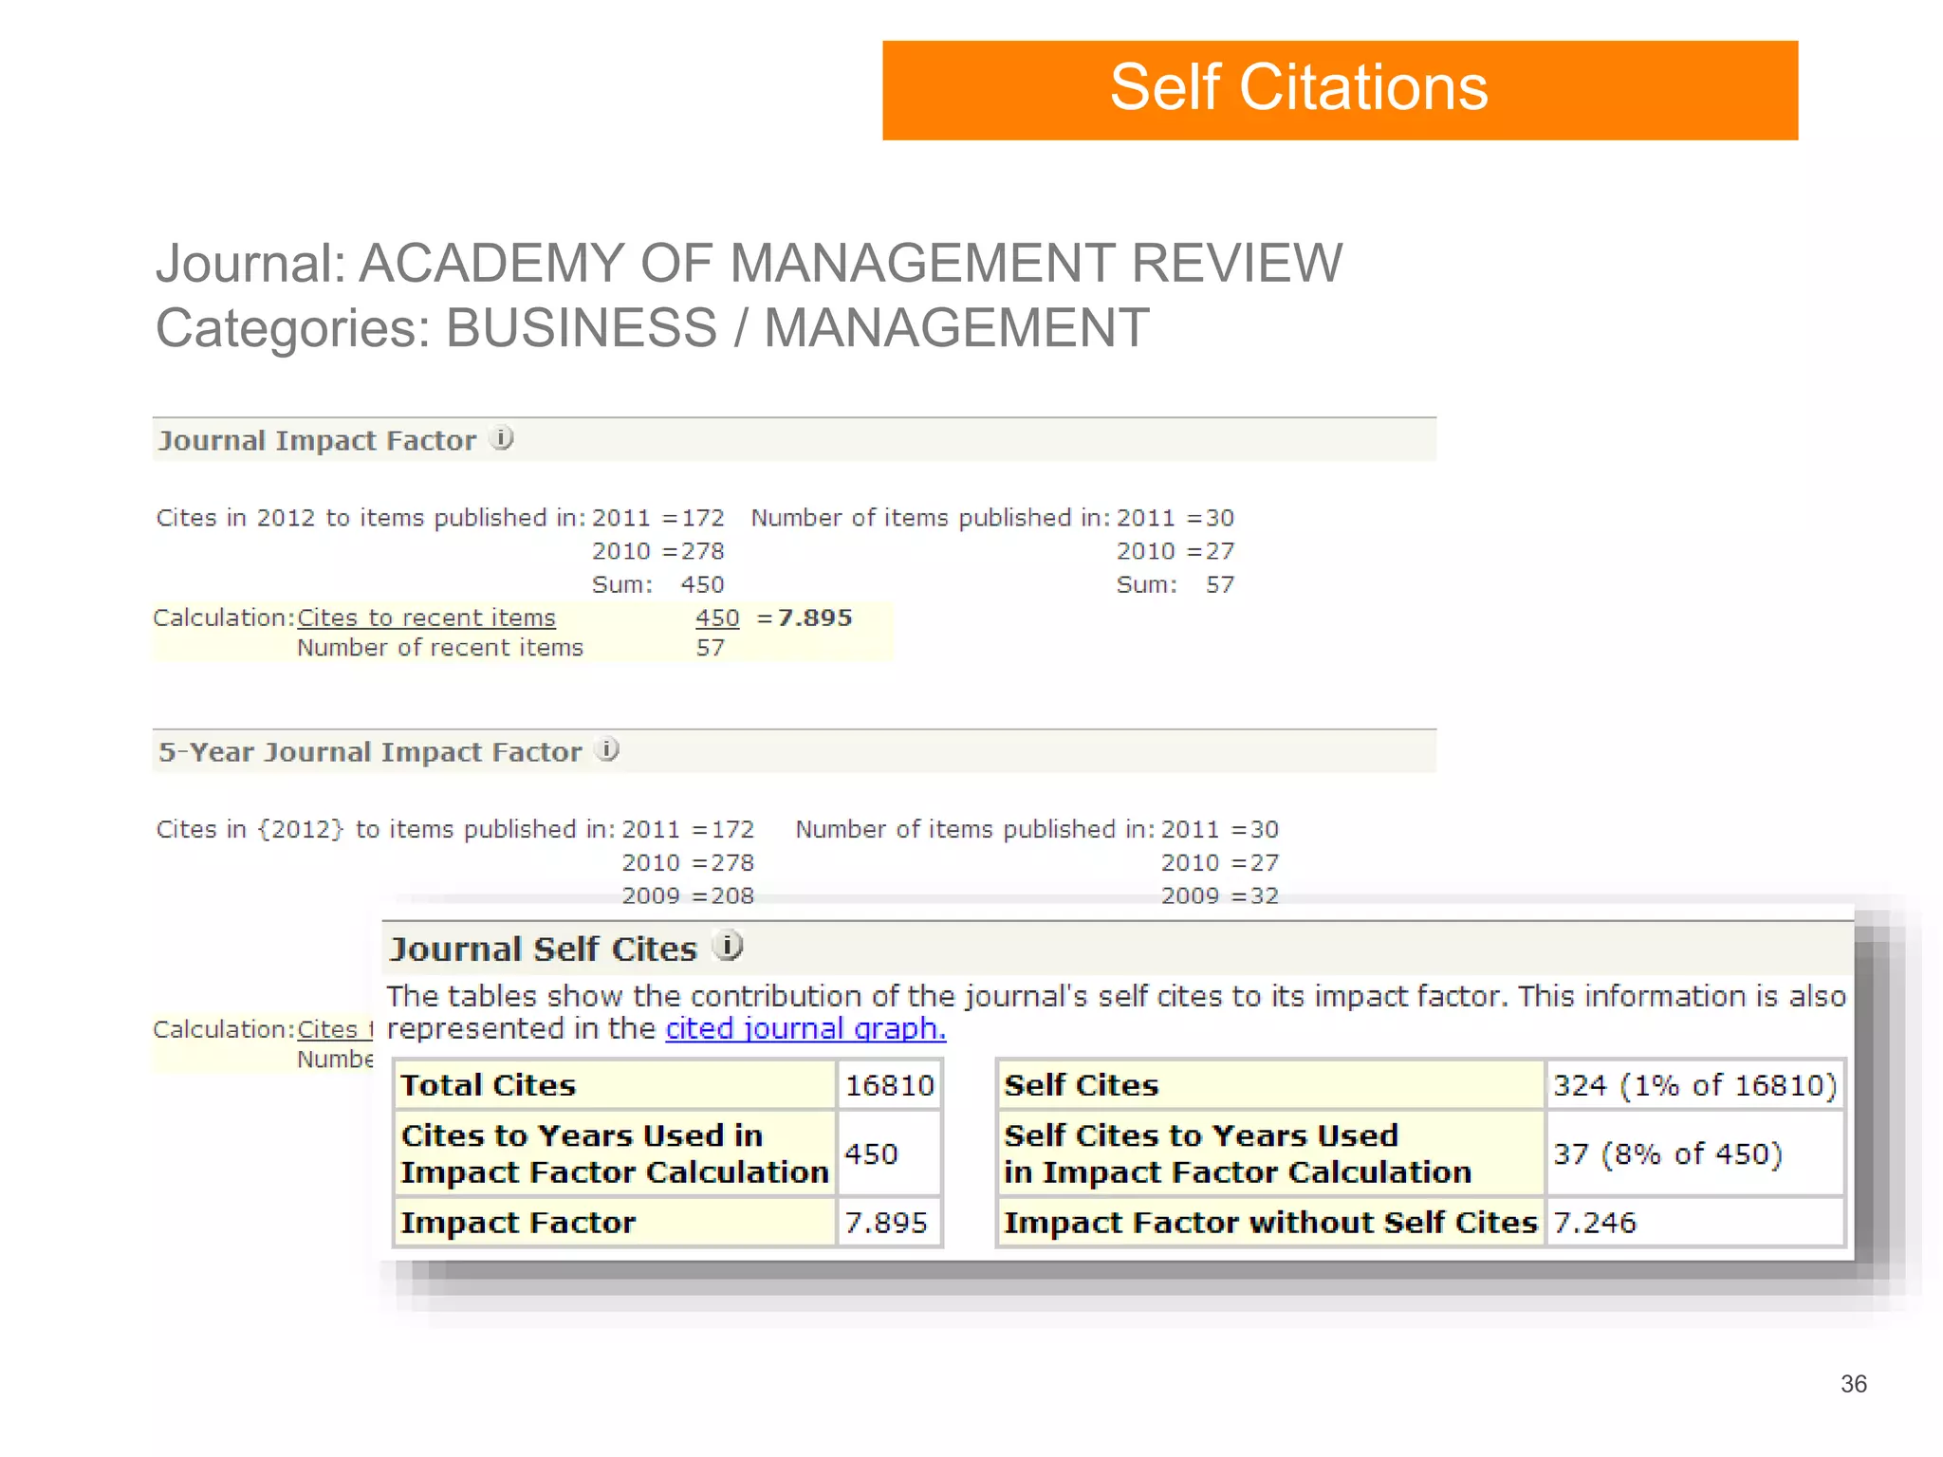Click slide page number 36
The height and width of the screenshot is (1457, 1943).
coord(1854,1384)
